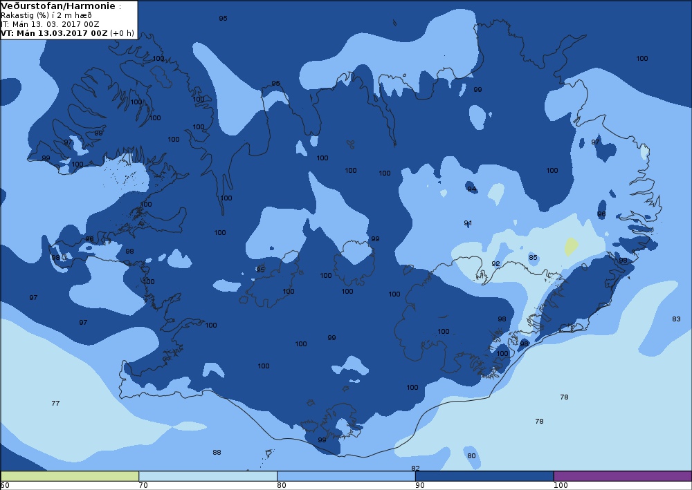Click the dark blue 90–100 legend color bar
The width and height of the screenshot is (692, 490).
(x=484, y=476)
